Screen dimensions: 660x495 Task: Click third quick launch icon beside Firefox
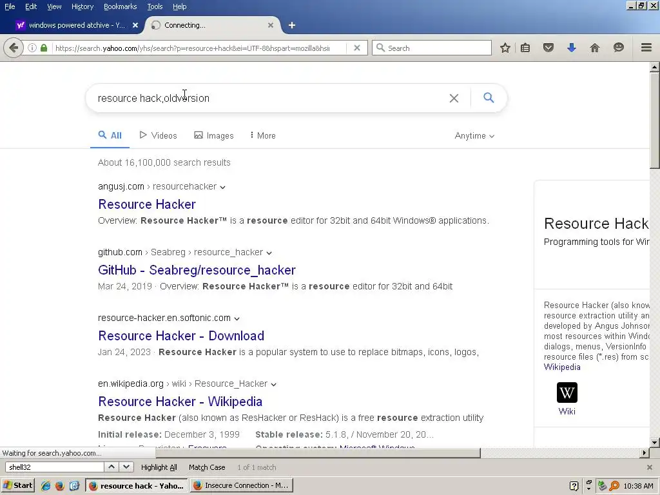point(74,485)
